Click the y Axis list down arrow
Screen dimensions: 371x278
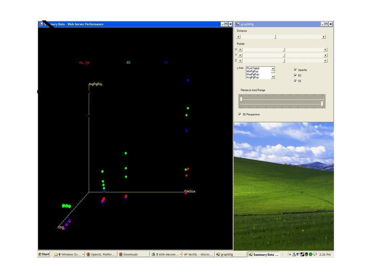click(x=273, y=77)
